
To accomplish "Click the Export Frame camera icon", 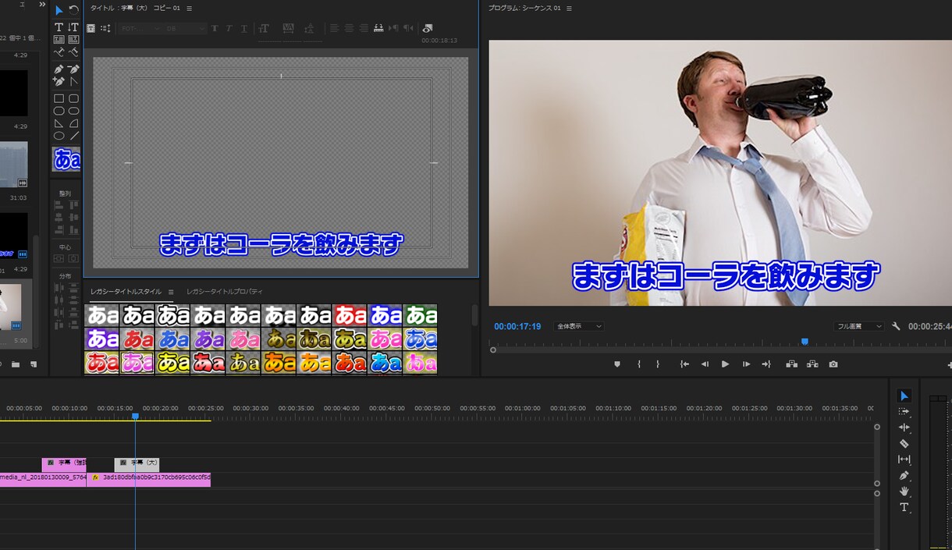I will click(x=833, y=364).
